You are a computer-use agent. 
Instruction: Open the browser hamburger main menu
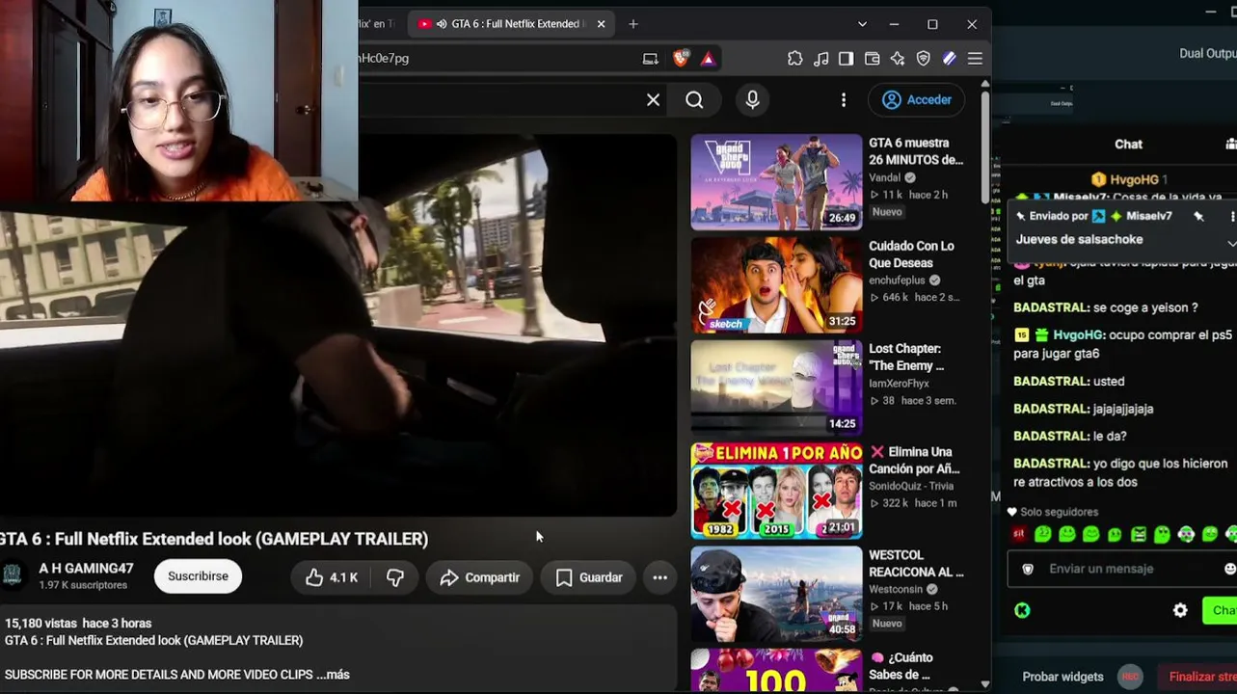pyautogui.click(x=975, y=59)
